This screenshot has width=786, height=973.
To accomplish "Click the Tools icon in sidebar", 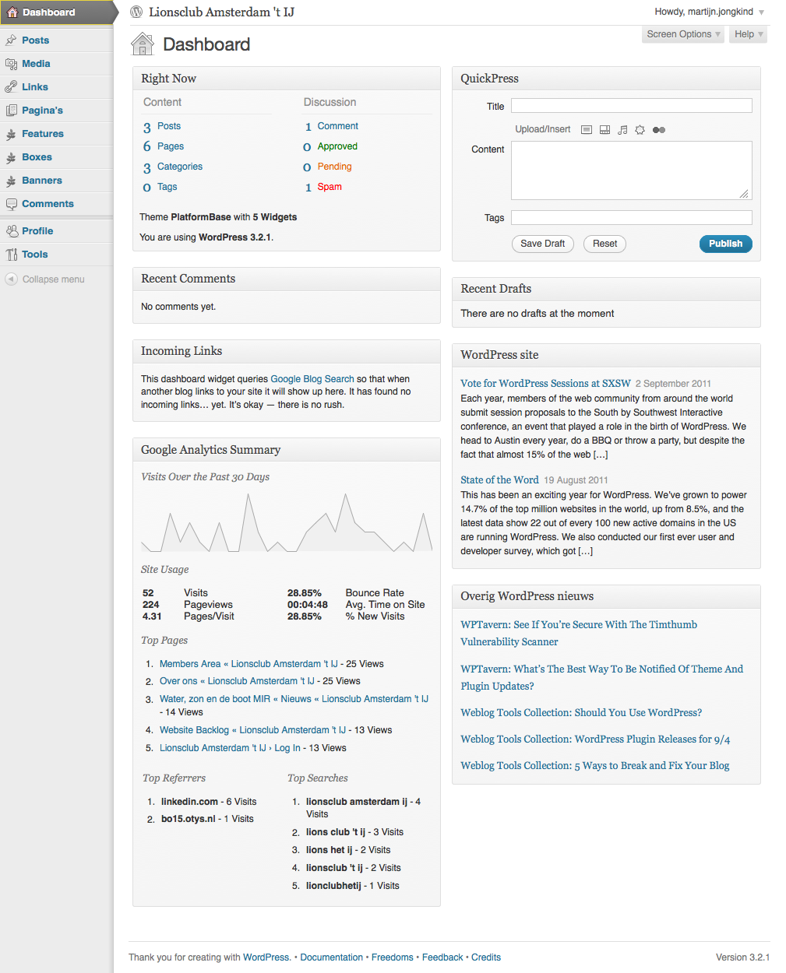I will [11, 254].
